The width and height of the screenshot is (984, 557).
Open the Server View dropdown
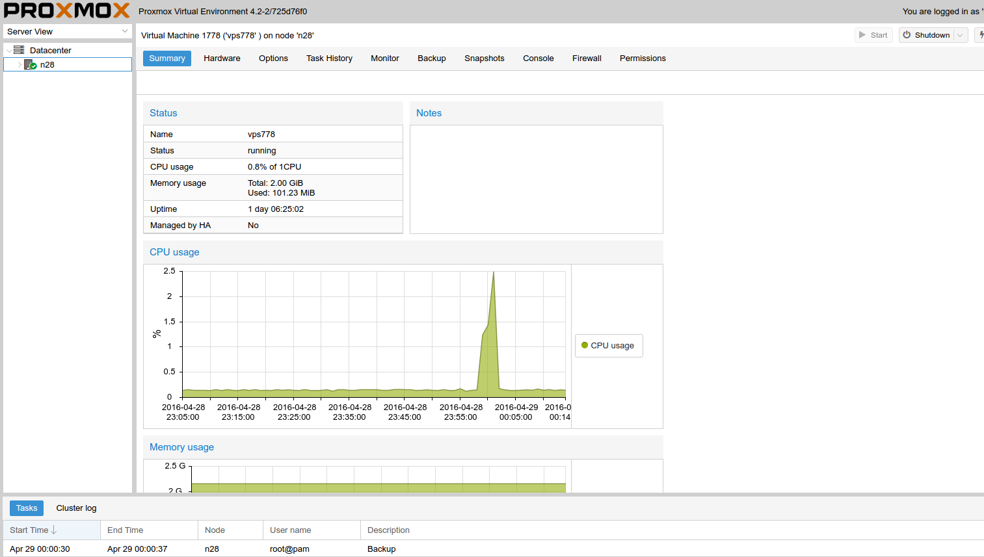click(125, 31)
